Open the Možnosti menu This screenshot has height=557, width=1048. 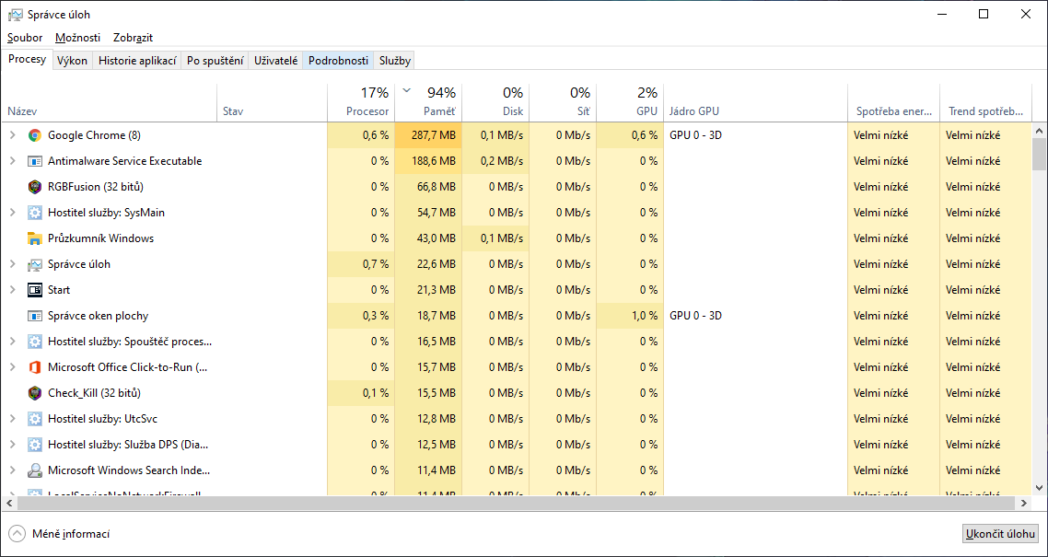[77, 38]
